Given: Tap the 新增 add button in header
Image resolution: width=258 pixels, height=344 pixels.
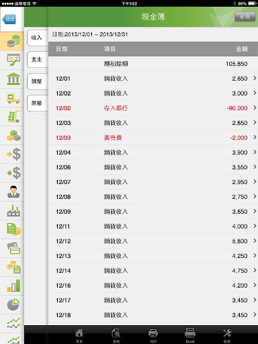Looking at the screenshot, I should [245, 17].
